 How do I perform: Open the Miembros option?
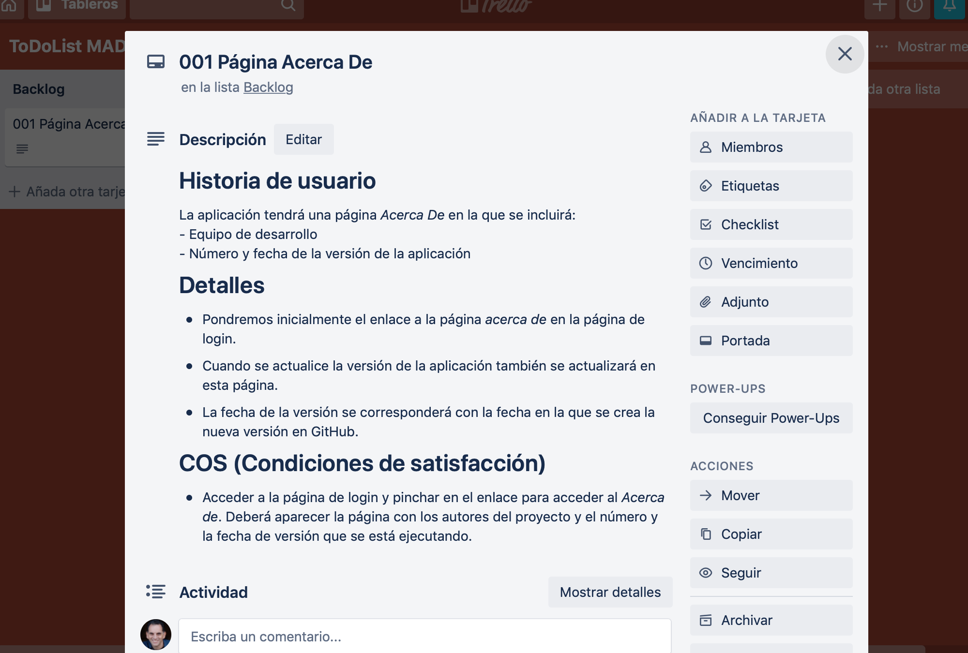point(771,147)
